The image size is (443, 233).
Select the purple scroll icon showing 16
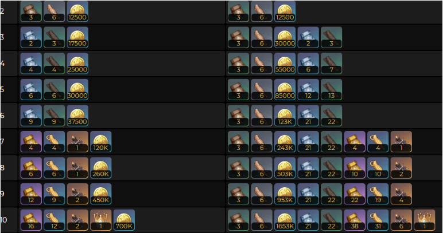(x=31, y=220)
